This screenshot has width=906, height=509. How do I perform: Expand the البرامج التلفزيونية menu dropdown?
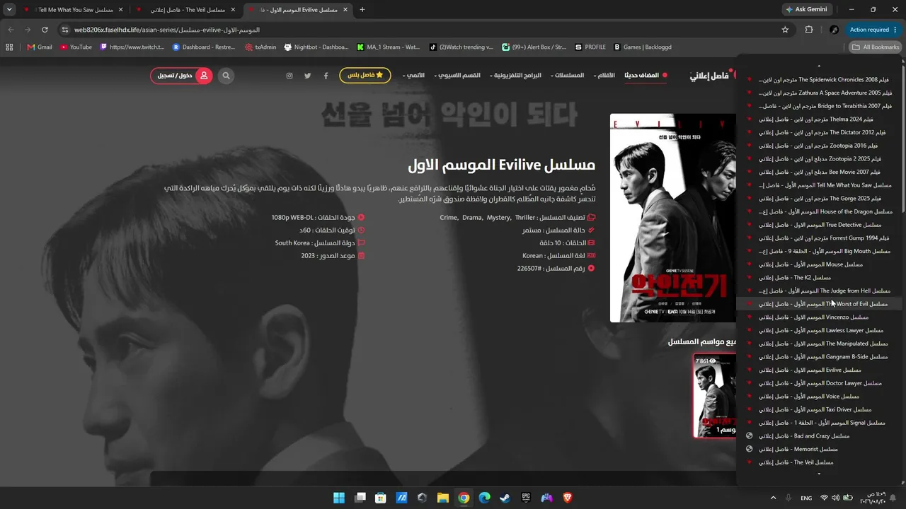point(516,76)
